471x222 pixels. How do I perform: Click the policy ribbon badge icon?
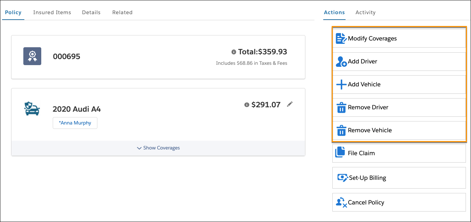coord(32,56)
